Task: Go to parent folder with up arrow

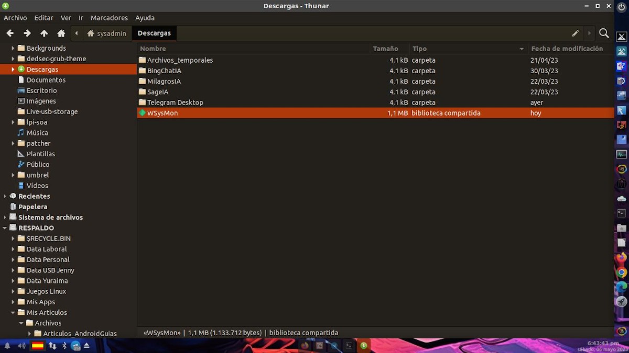Action: [44, 33]
